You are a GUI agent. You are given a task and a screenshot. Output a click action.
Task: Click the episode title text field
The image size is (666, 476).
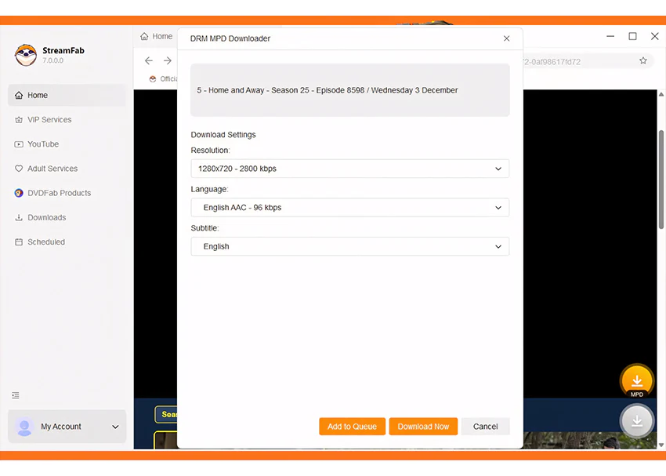(x=350, y=90)
